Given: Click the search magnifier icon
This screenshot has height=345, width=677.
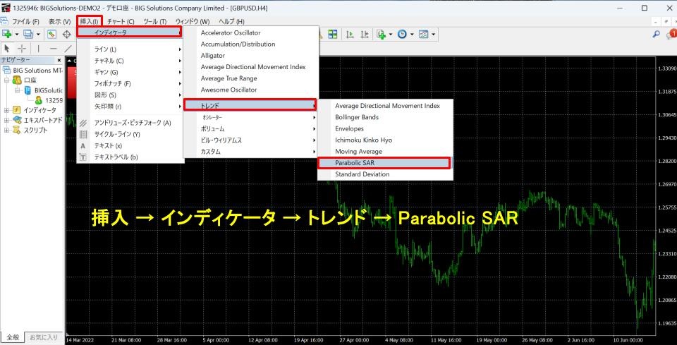Looking at the screenshot, I should coord(657,34).
